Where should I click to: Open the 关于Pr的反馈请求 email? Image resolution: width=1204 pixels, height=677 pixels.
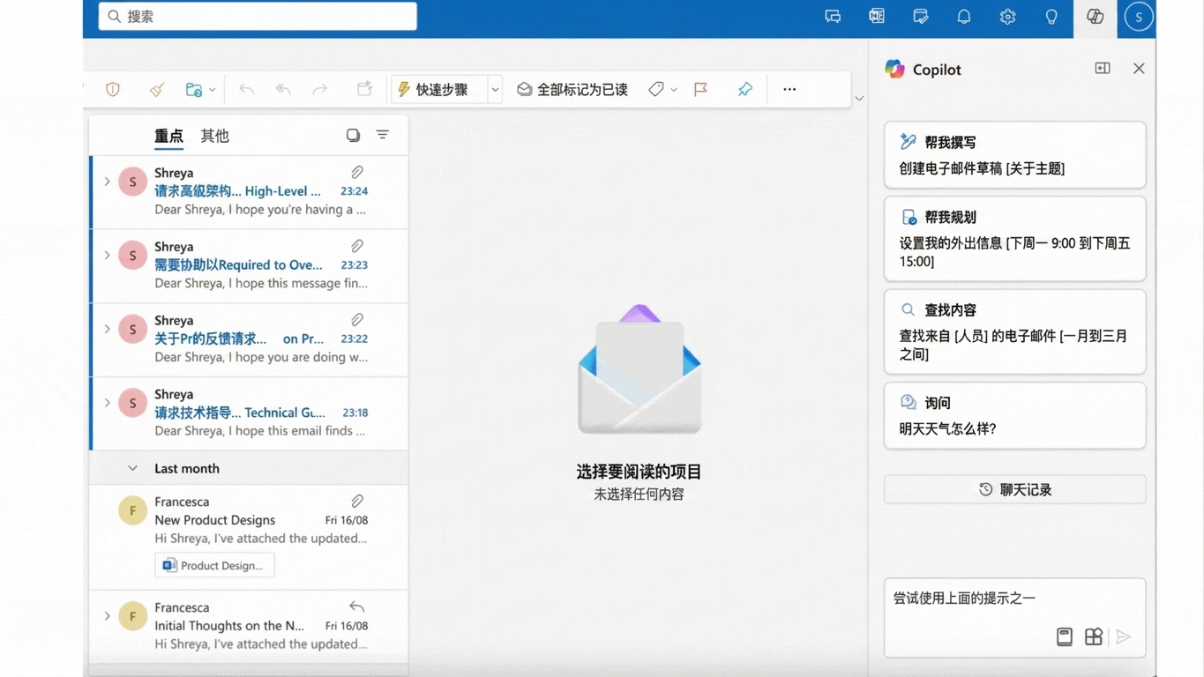point(249,339)
